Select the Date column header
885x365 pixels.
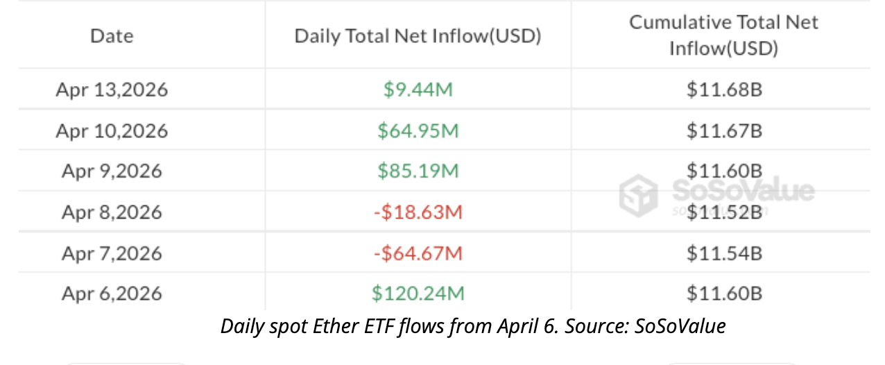click(x=112, y=36)
